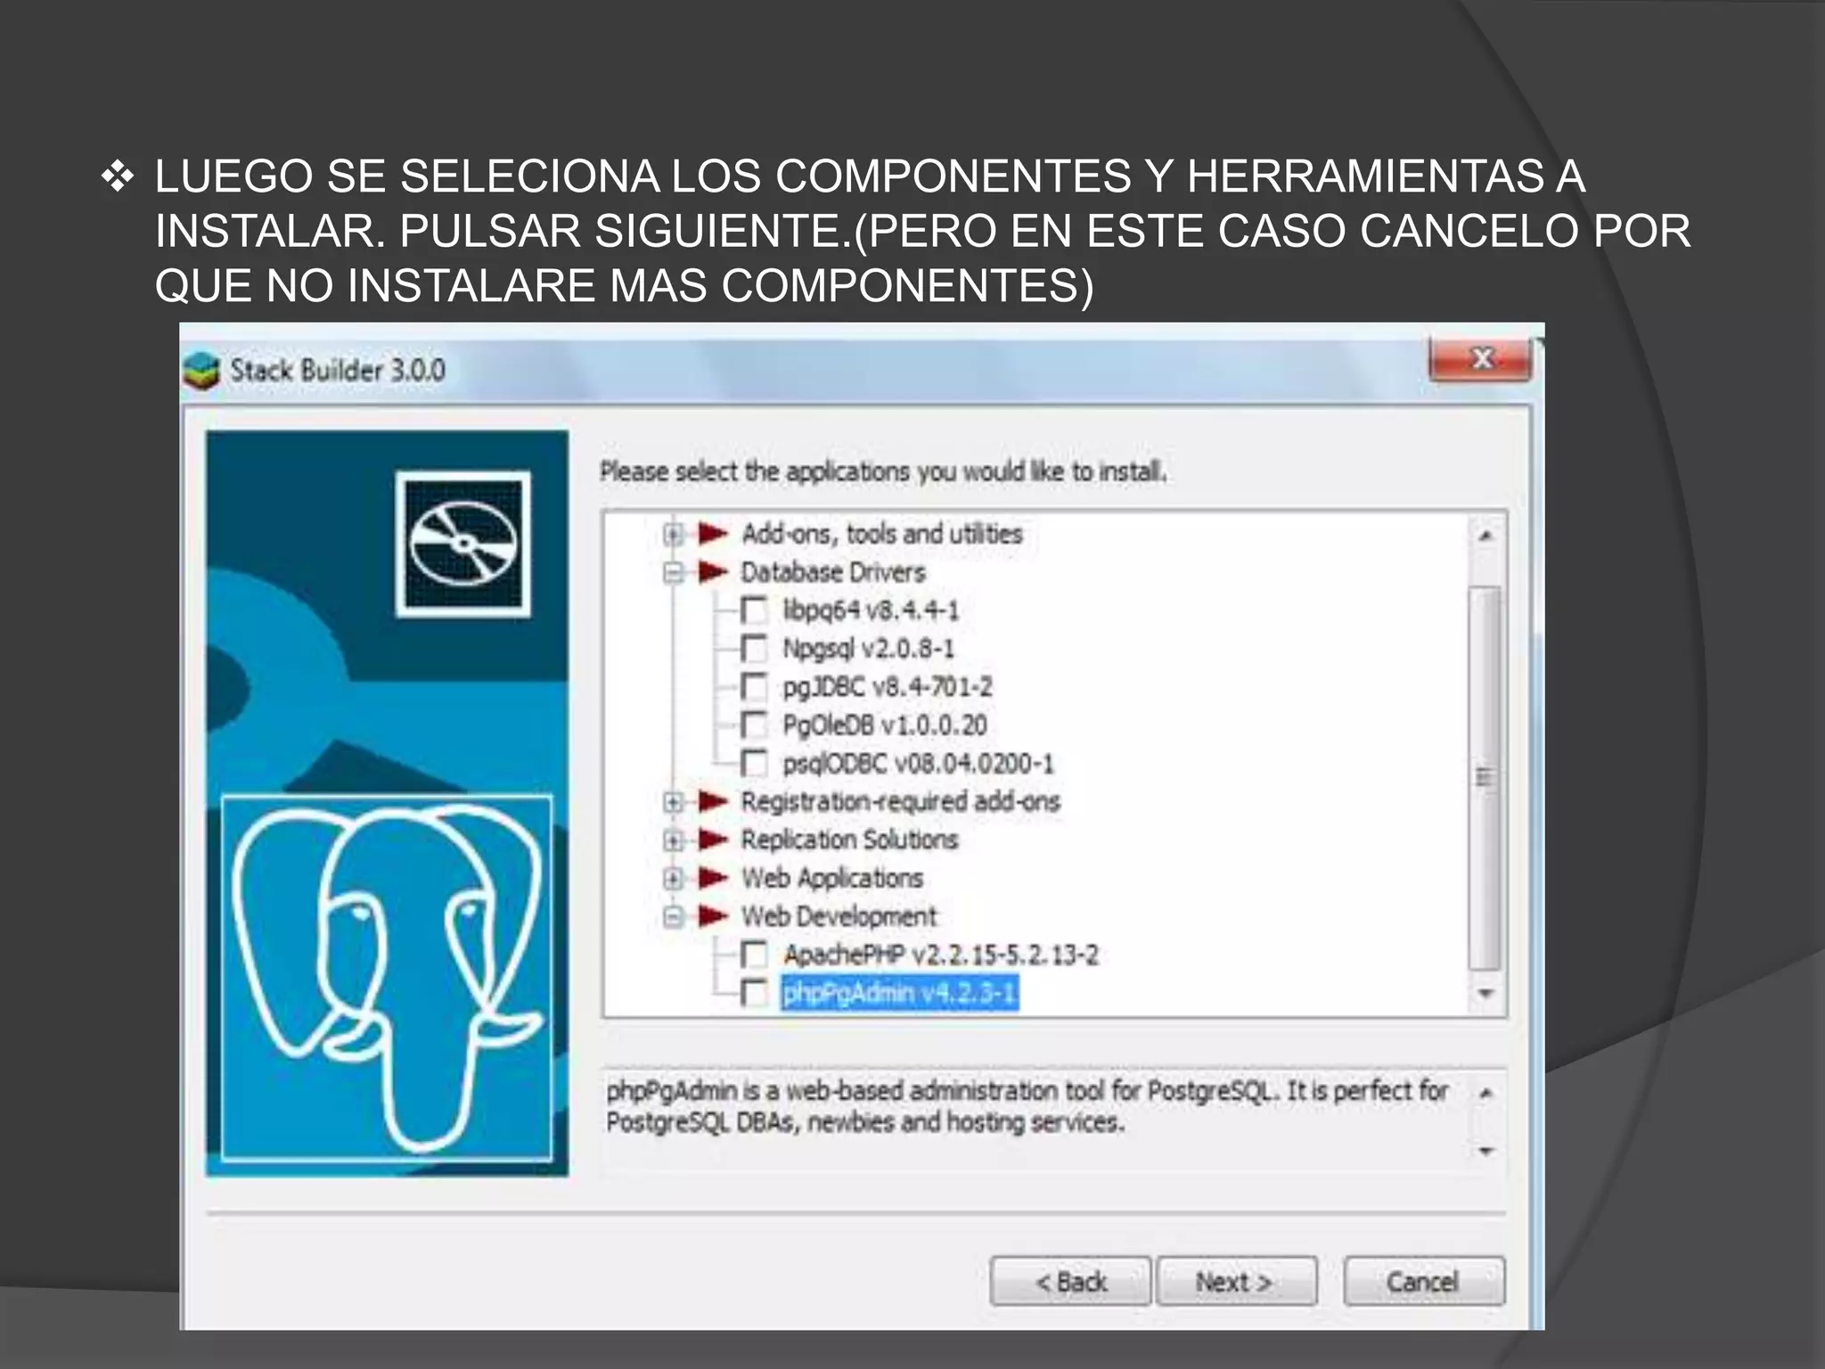Click the red arrow beside Web Development

tap(713, 916)
